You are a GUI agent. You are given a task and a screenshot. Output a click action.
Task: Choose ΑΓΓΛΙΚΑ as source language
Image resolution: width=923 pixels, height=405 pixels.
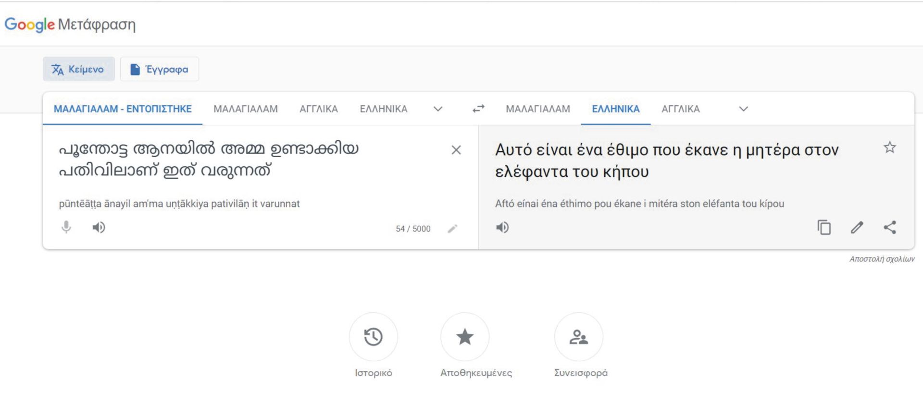(319, 109)
